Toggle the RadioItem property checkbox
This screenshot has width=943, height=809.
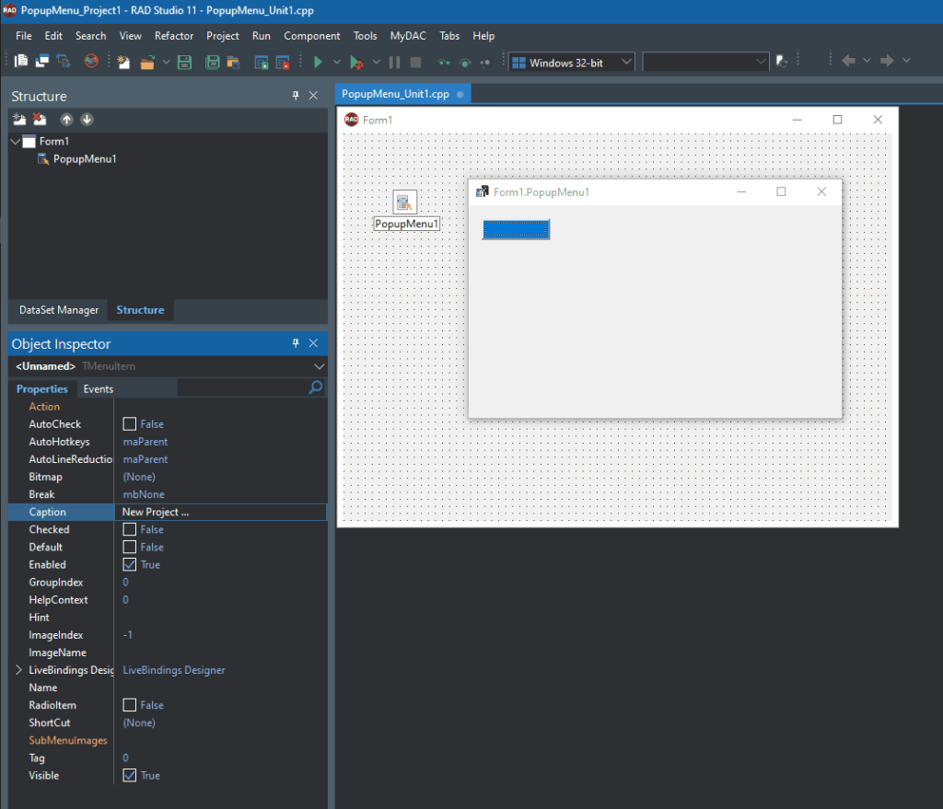[129, 705]
